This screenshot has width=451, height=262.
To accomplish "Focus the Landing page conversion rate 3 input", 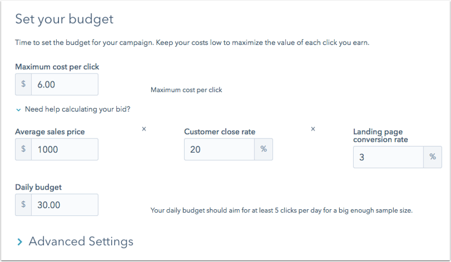I will 388,157.
